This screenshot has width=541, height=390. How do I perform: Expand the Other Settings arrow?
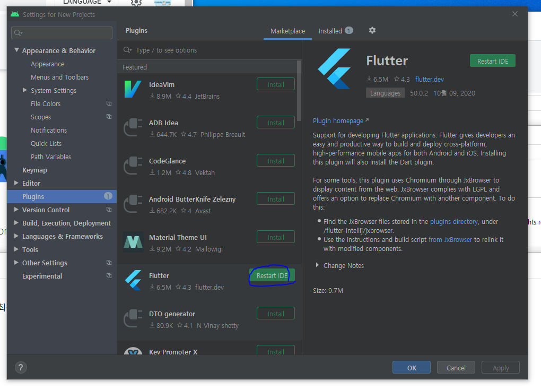click(x=16, y=263)
